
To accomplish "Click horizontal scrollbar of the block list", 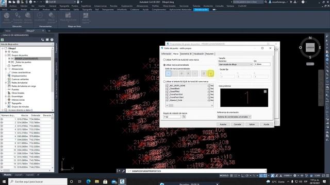I will point(189,105).
